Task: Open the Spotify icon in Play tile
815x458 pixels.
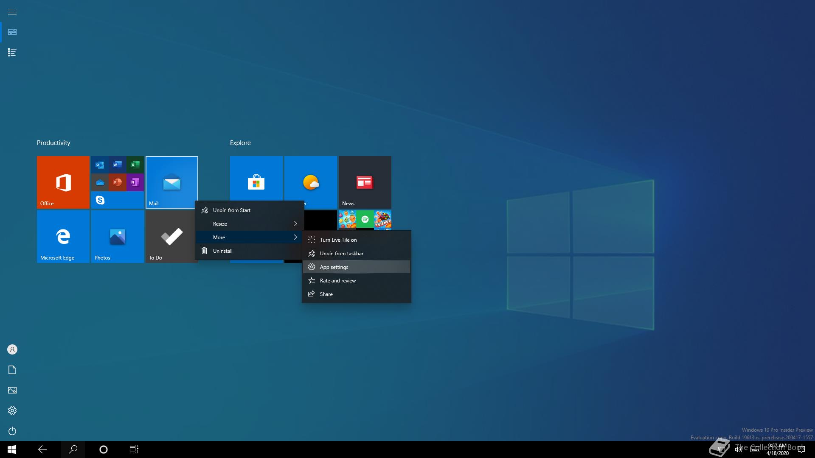Action: [365, 219]
